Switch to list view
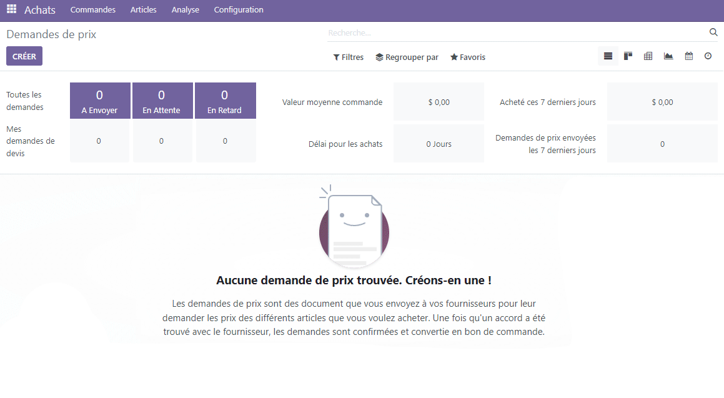Viewport: 724px width, 398px height. click(x=608, y=56)
